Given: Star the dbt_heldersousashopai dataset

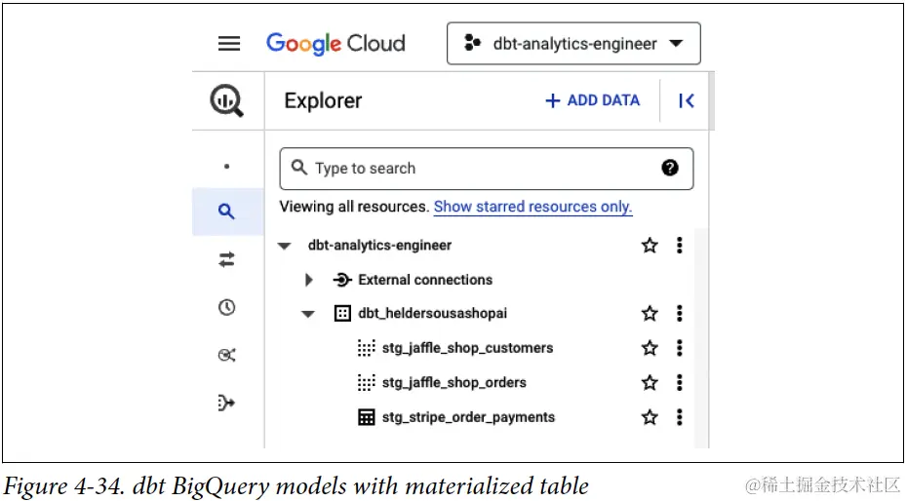Looking at the screenshot, I should pyautogui.click(x=650, y=314).
